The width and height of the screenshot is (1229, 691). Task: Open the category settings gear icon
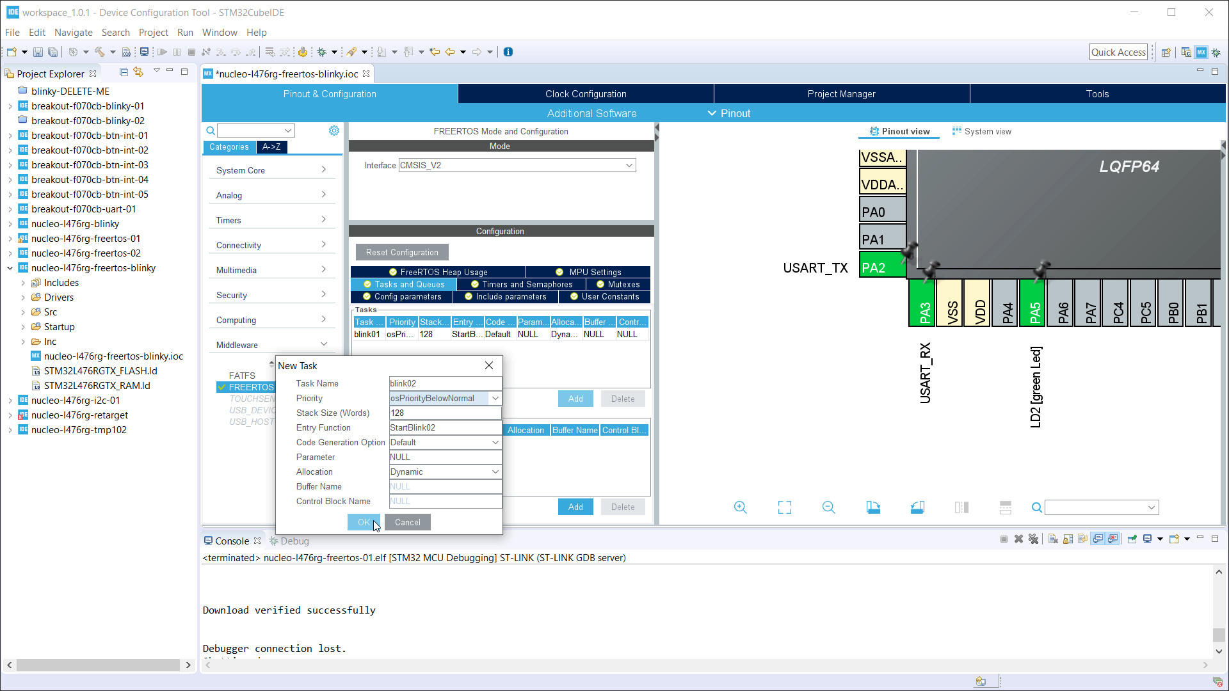click(x=334, y=131)
